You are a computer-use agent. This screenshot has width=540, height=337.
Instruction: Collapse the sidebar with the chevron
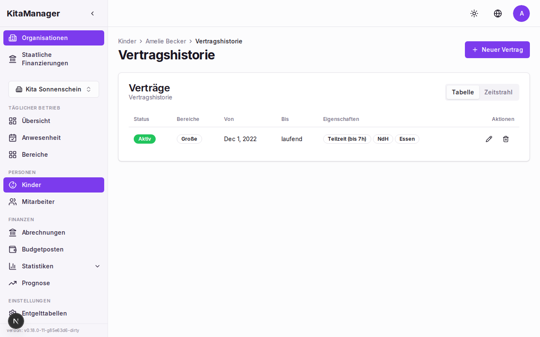pyautogui.click(x=92, y=13)
